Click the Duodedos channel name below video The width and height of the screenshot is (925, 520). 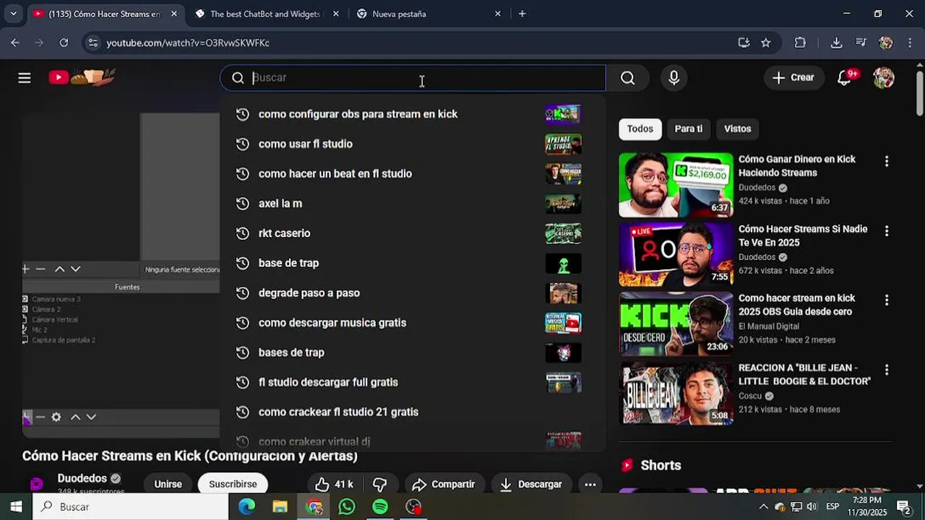pyautogui.click(x=82, y=478)
